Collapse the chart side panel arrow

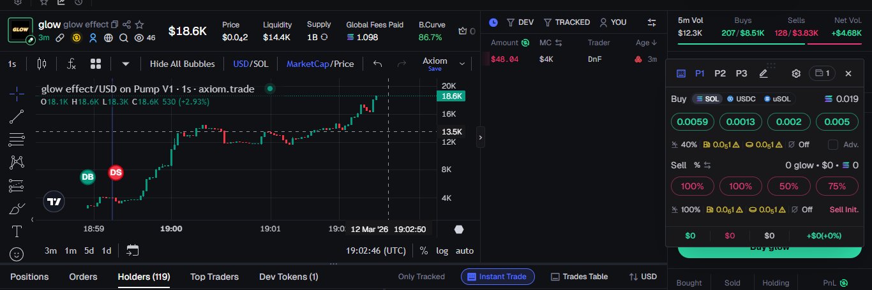click(481, 136)
